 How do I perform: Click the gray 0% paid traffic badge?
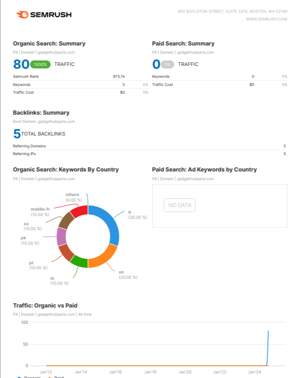[167, 64]
